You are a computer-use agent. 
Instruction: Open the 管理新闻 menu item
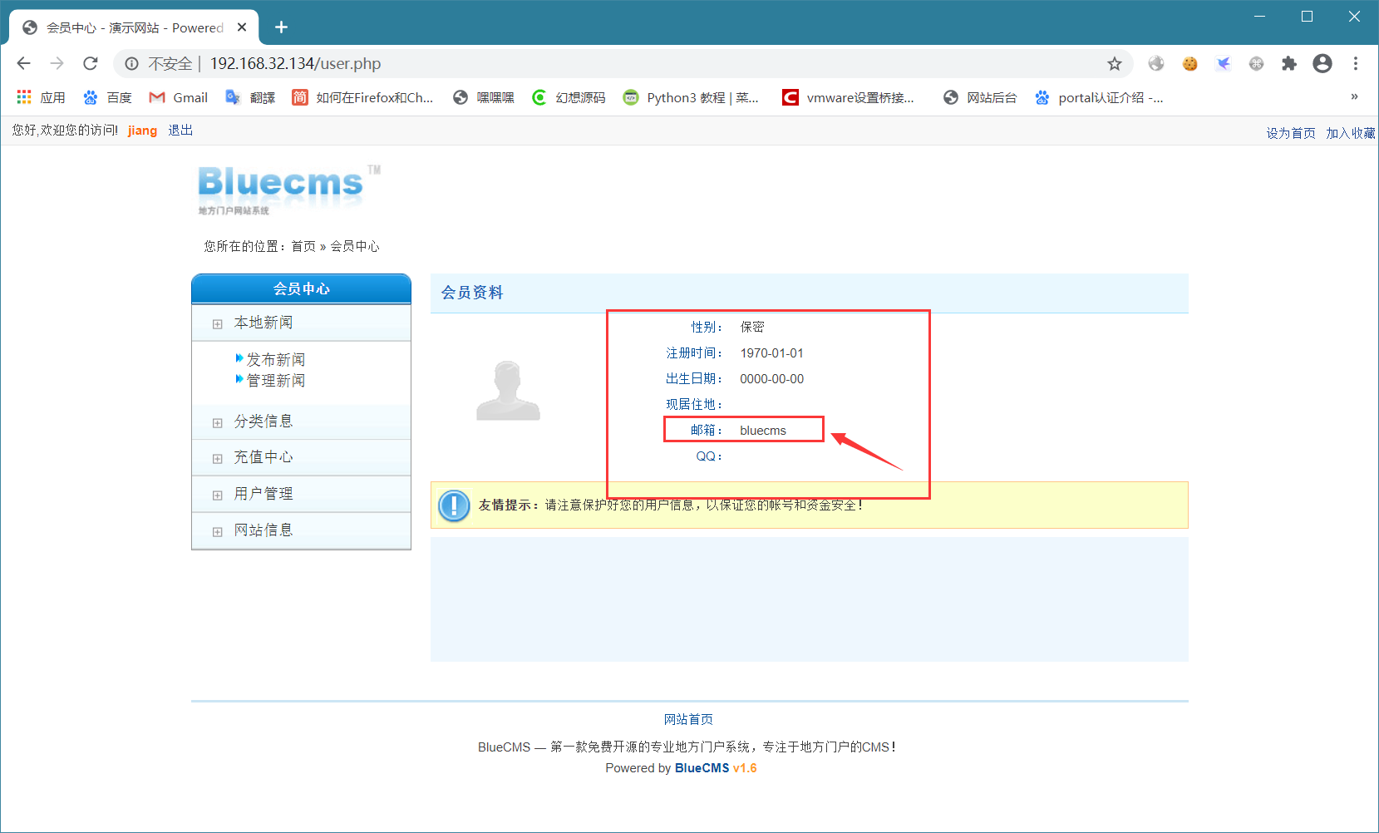click(x=276, y=380)
